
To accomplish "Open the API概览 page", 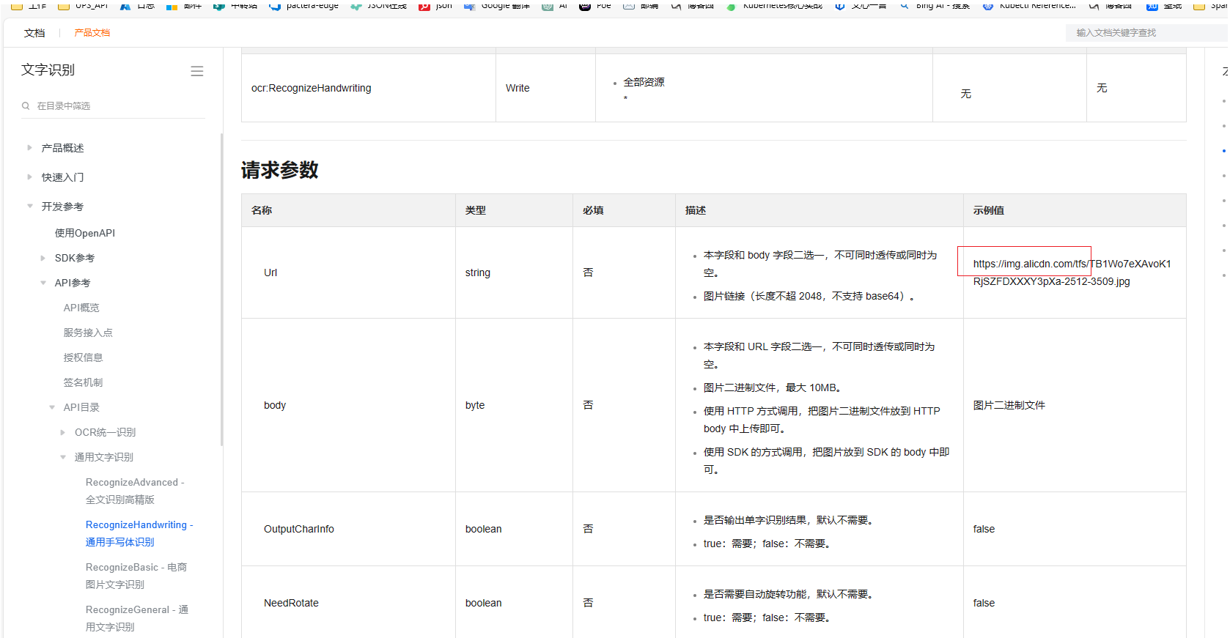I will click(x=81, y=308).
